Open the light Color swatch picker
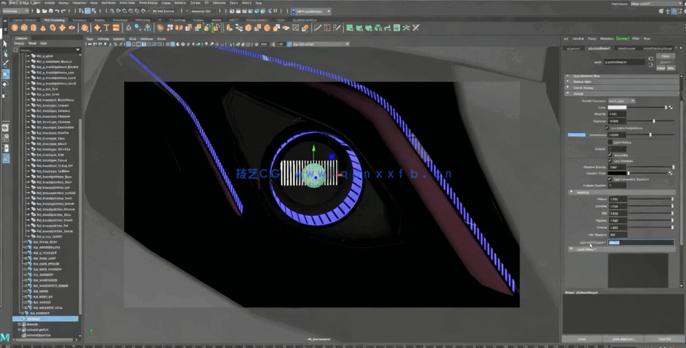 616,107
